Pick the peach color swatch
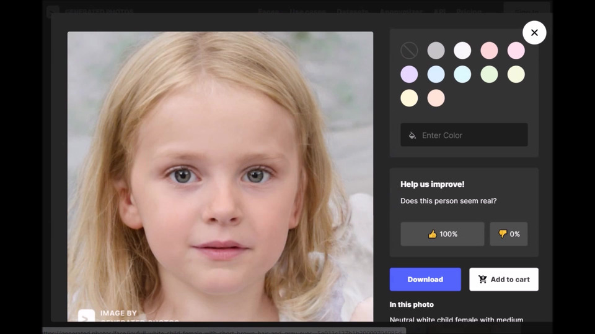This screenshot has width=595, height=334. 436,98
